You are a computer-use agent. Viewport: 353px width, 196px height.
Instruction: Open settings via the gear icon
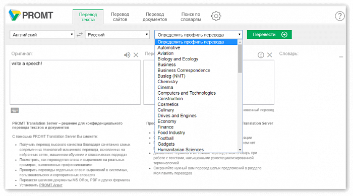(x=216, y=16)
